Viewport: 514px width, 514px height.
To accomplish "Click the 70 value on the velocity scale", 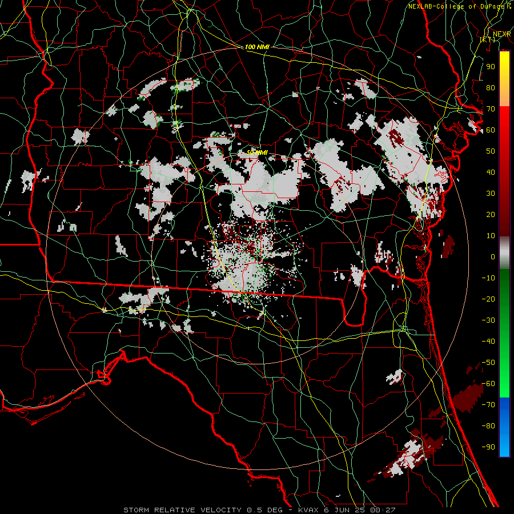I will [x=491, y=109].
